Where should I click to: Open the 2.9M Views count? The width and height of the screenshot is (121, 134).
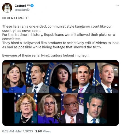pyautogui.click(x=43, y=131)
